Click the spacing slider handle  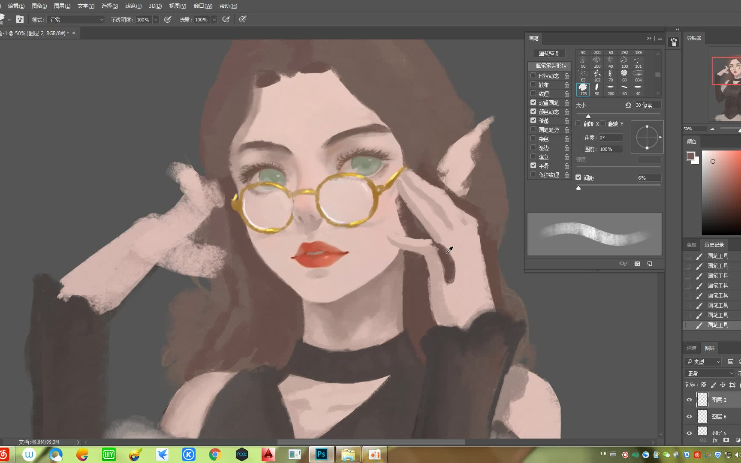578,188
